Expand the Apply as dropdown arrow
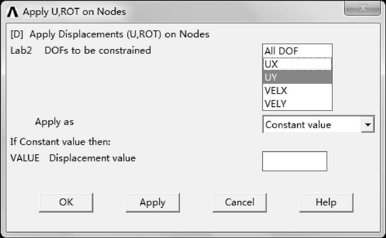386x238 pixels. pyautogui.click(x=368, y=125)
